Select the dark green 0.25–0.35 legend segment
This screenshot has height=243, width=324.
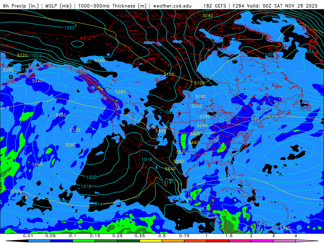click(128, 241)
